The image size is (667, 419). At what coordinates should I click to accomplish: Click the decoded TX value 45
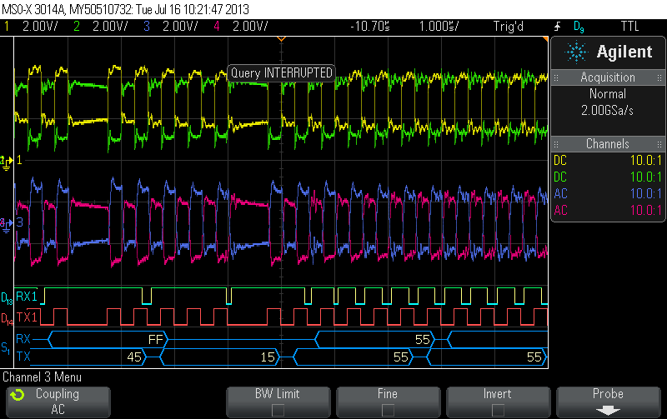point(134,357)
